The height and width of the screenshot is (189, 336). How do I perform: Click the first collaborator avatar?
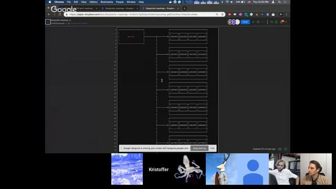230,22
